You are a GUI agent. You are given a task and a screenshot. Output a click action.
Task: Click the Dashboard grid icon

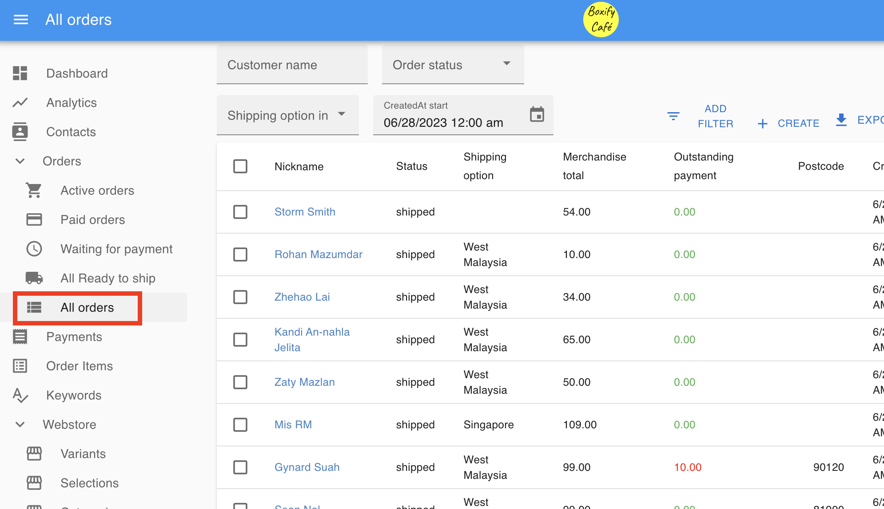[x=20, y=73]
